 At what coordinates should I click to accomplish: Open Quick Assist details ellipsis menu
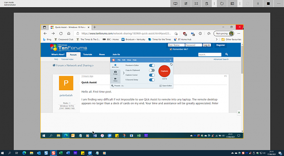click(279, 4)
